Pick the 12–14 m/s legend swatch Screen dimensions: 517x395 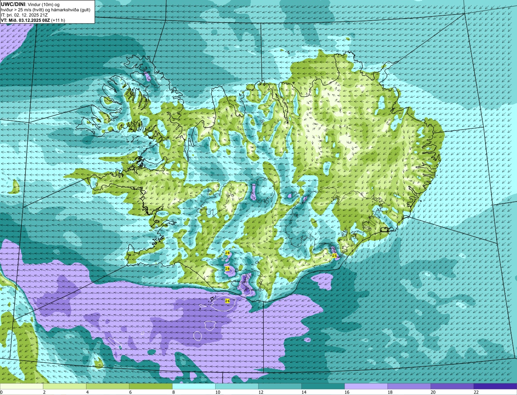click(x=280, y=386)
